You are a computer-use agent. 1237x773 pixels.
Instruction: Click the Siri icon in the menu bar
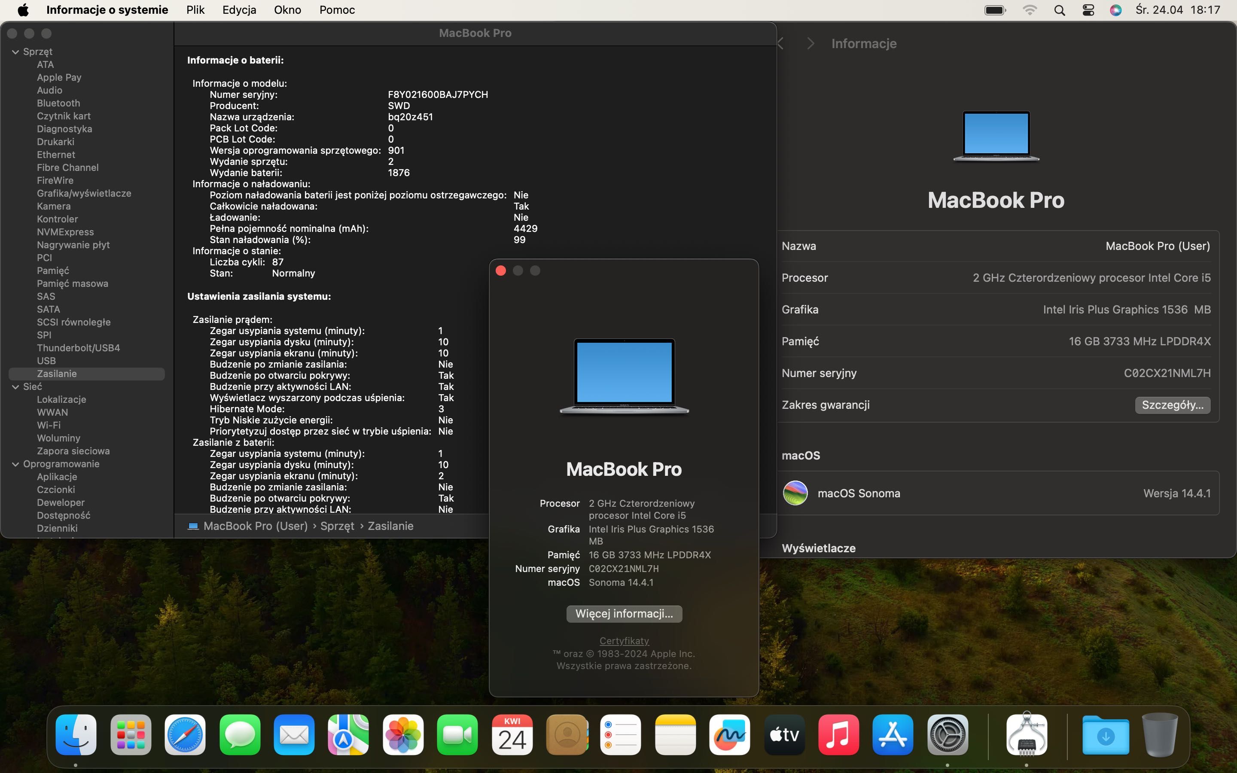[x=1116, y=10]
